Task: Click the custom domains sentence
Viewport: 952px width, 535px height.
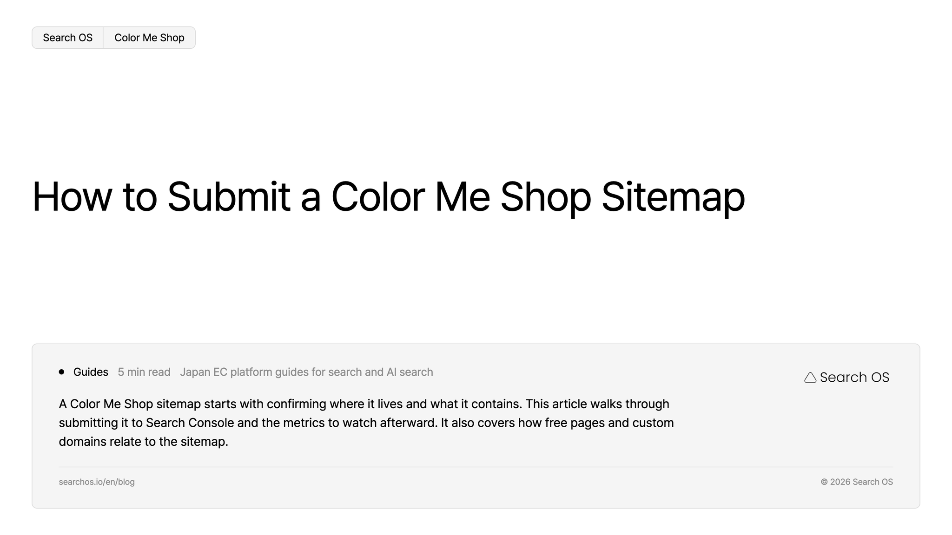Action: (x=366, y=432)
